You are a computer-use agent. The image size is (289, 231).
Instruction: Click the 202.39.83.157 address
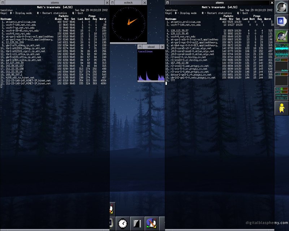(15, 66)
